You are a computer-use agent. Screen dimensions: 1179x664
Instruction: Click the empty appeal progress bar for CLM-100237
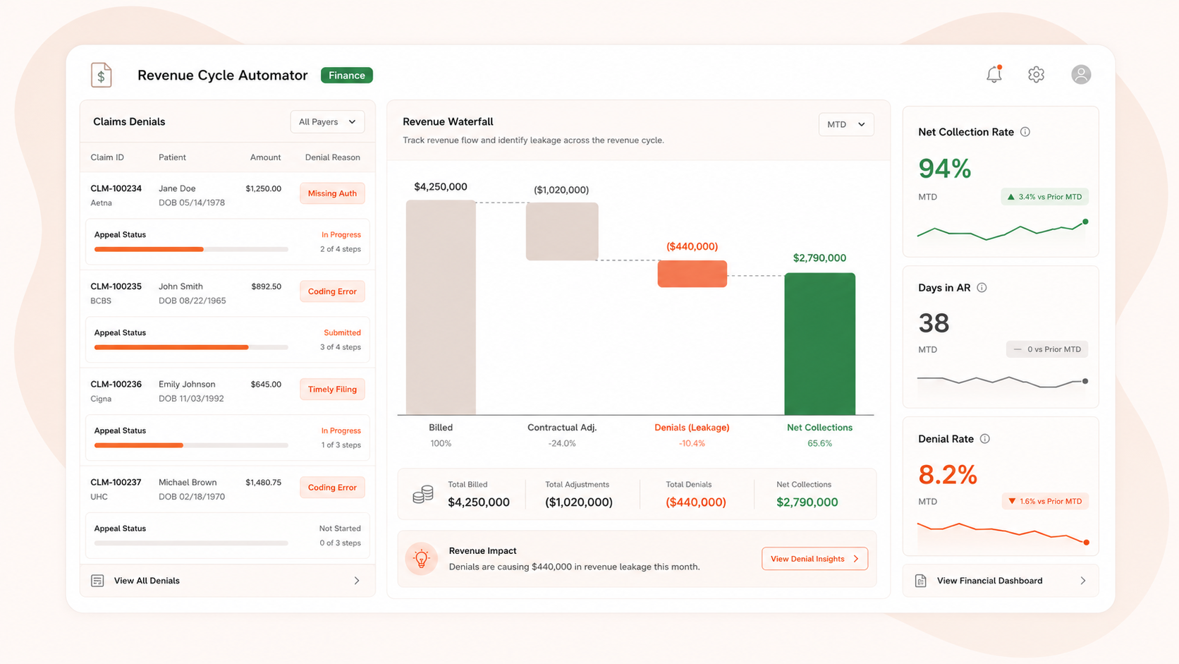coord(191,543)
